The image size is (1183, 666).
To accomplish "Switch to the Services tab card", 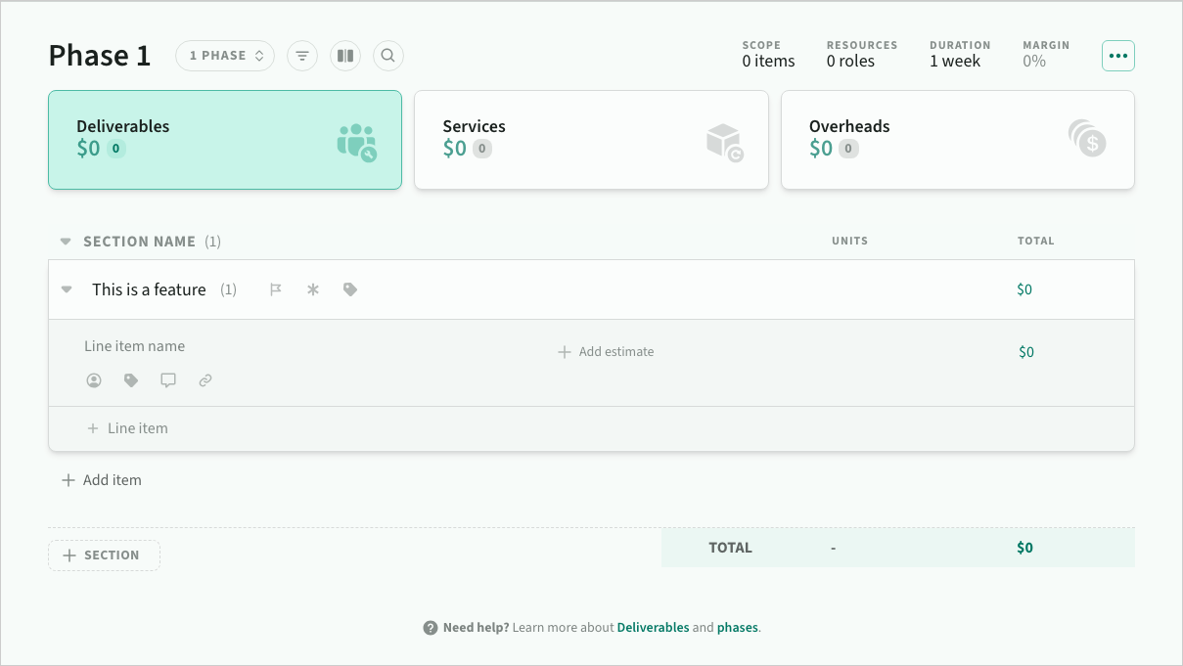I will click(591, 140).
